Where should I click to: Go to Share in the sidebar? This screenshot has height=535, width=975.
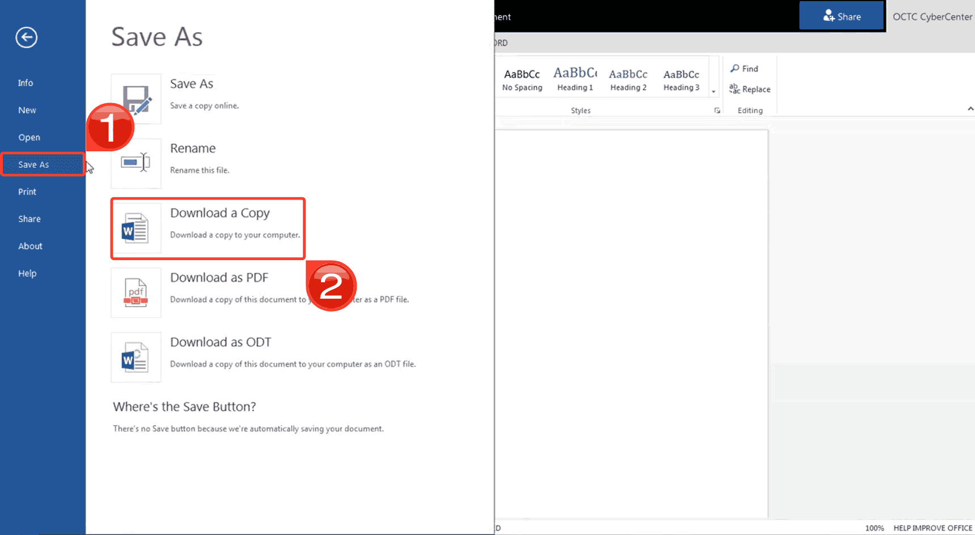tap(29, 219)
